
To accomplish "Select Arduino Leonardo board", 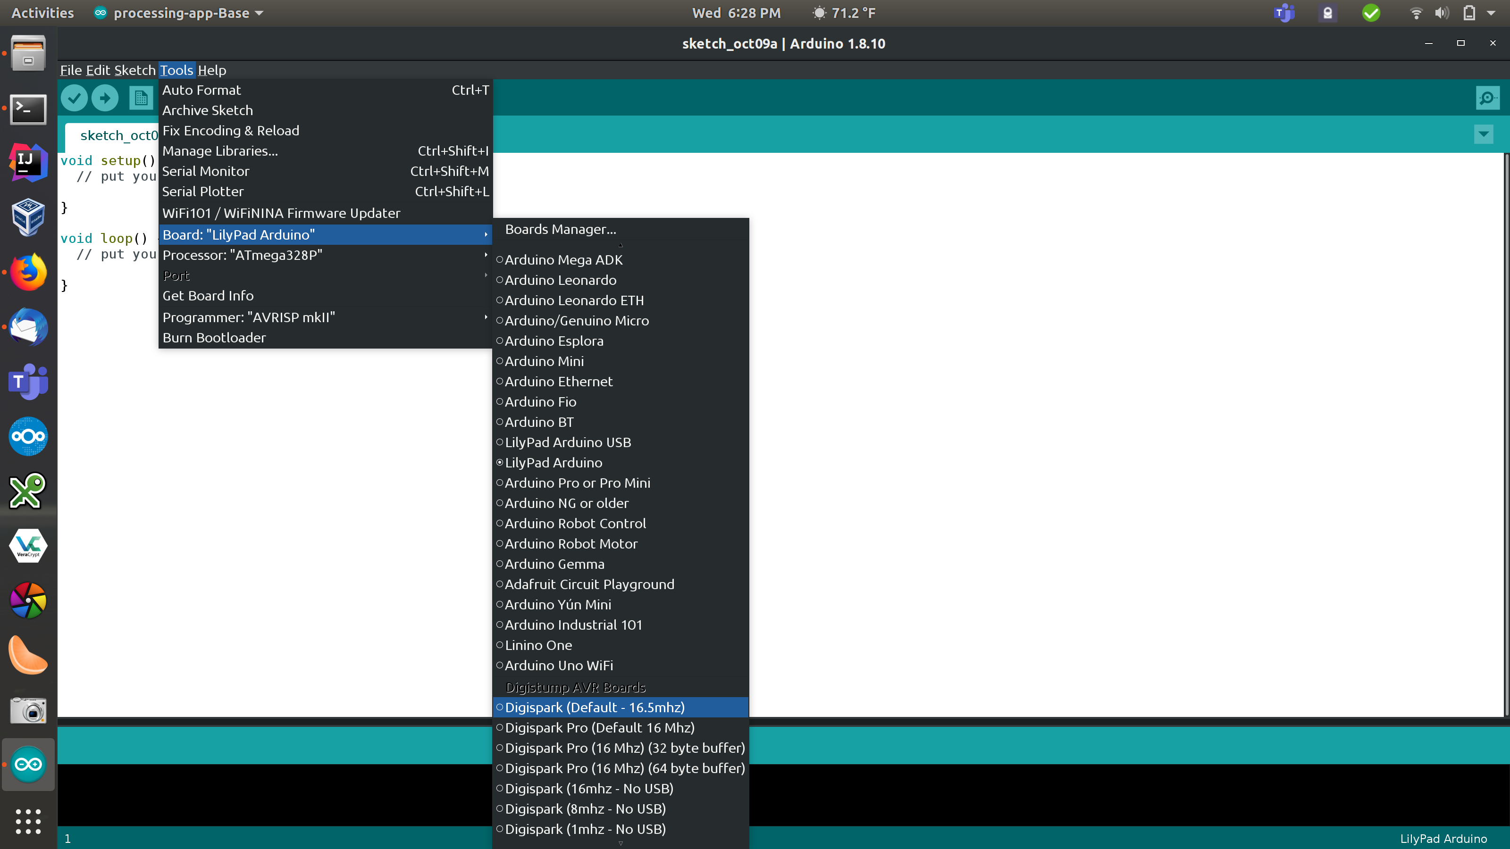I will click(621, 280).
